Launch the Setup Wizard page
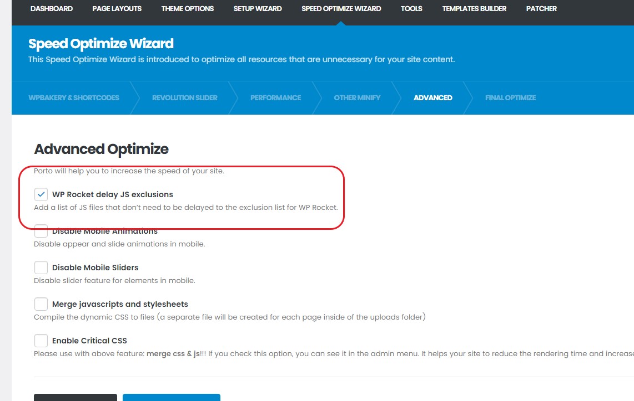This screenshot has height=401, width=634. 258,8
